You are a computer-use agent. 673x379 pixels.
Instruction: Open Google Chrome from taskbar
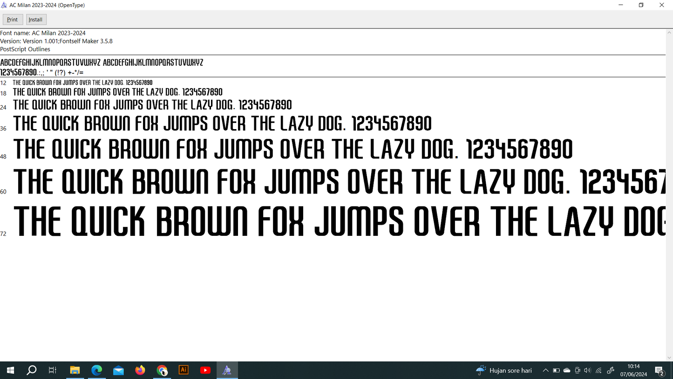(x=162, y=370)
